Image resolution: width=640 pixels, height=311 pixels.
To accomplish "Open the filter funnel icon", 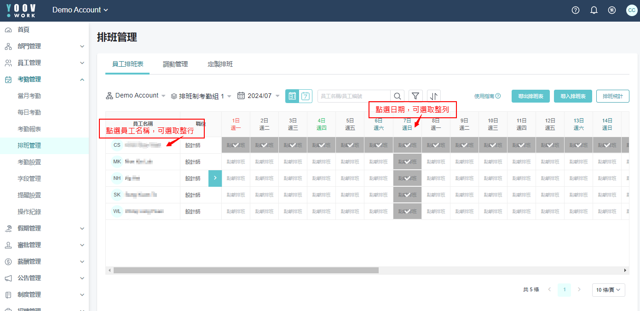I will tap(415, 96).
